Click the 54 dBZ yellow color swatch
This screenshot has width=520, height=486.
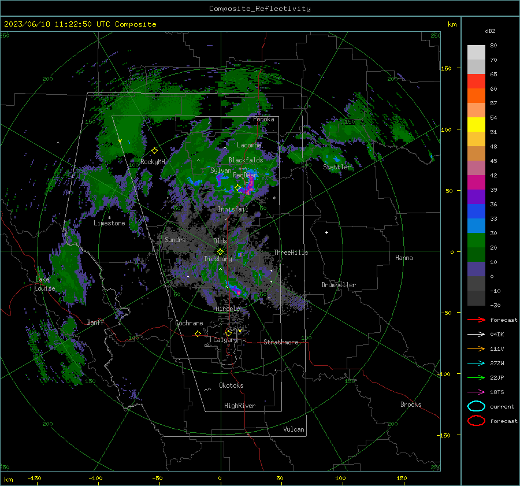click(x=476, y=124)
